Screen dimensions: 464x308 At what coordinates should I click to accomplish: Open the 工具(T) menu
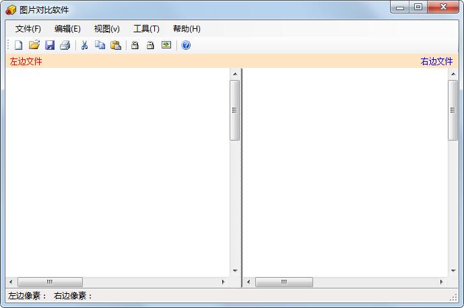[147, 29]
